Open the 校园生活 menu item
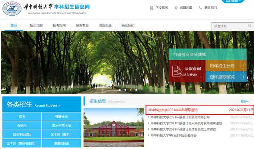254x149 pixels. click(105, 25)
